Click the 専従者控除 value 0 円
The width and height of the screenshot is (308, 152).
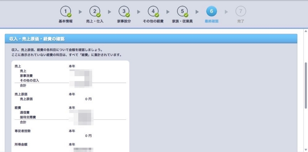click(89, 136)
